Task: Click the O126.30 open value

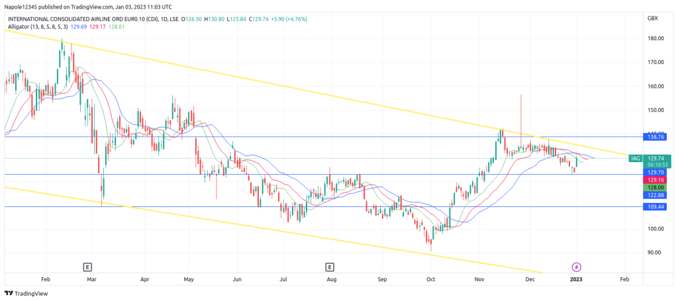Action: click(193, 19)
